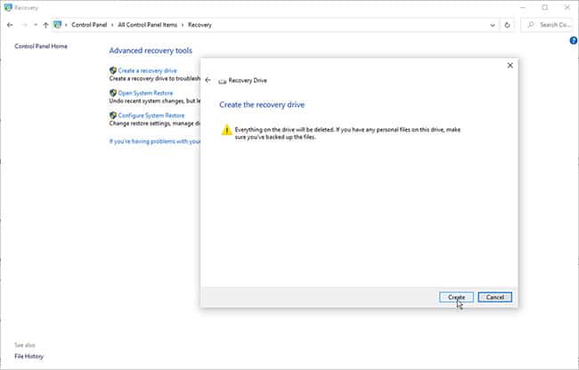Open the blue help icon
Screen dimensions: 579x370
click(573, 41)
